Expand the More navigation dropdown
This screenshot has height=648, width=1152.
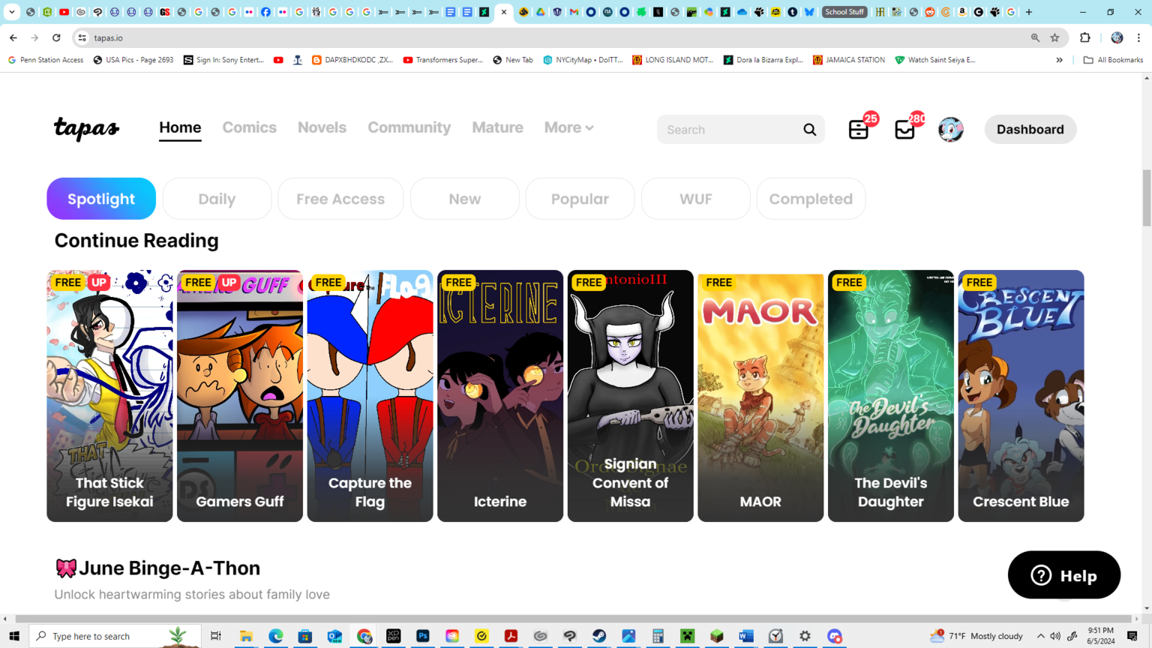(x=568, y=127)
